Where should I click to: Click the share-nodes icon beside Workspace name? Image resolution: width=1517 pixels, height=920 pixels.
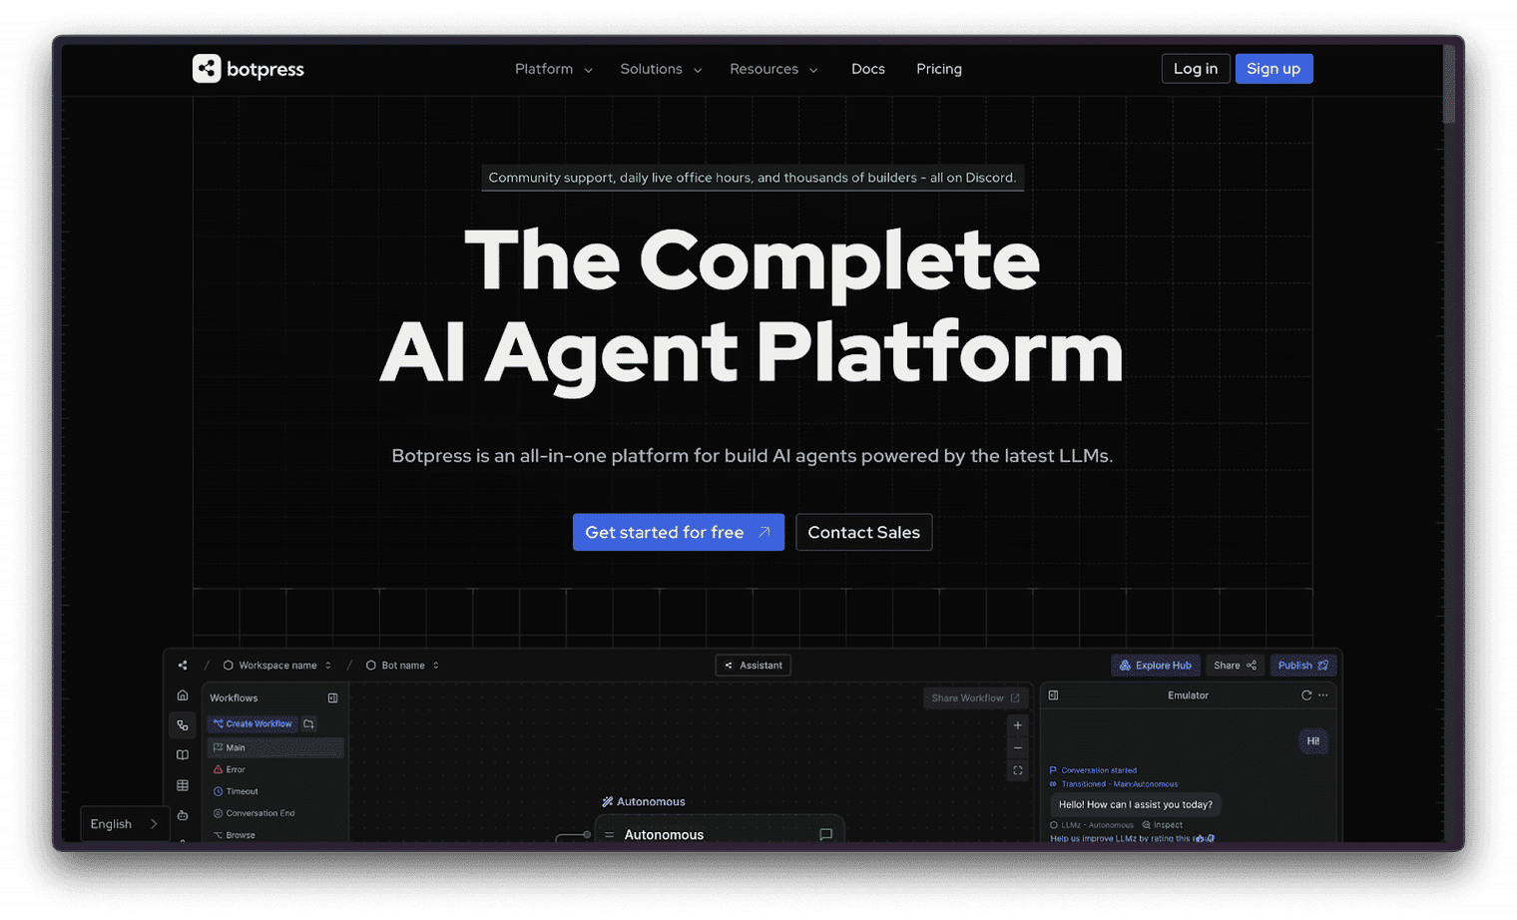click(x=183, y=665)
